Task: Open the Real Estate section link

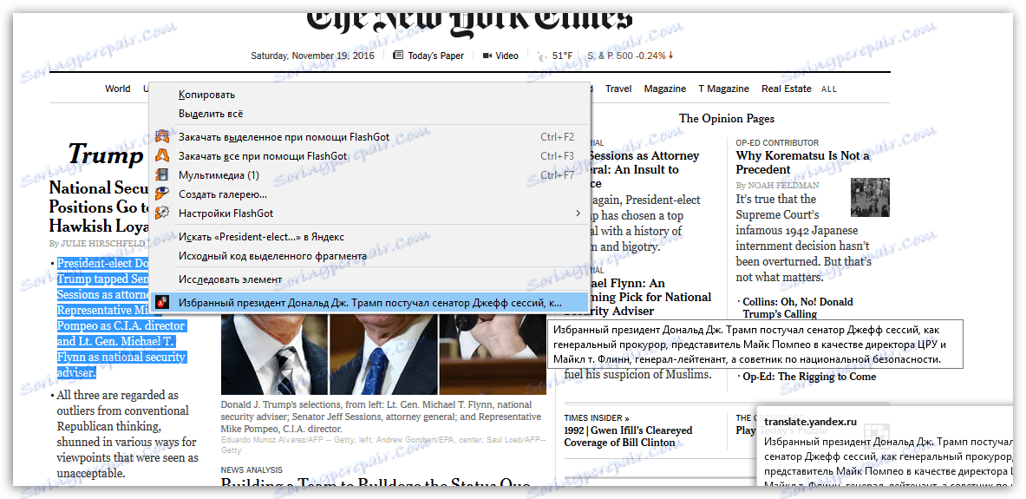Action: click(786, 89)
